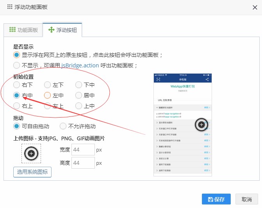
Task: Enable 可自由拖动 dragging option
Action: point(16,126)
